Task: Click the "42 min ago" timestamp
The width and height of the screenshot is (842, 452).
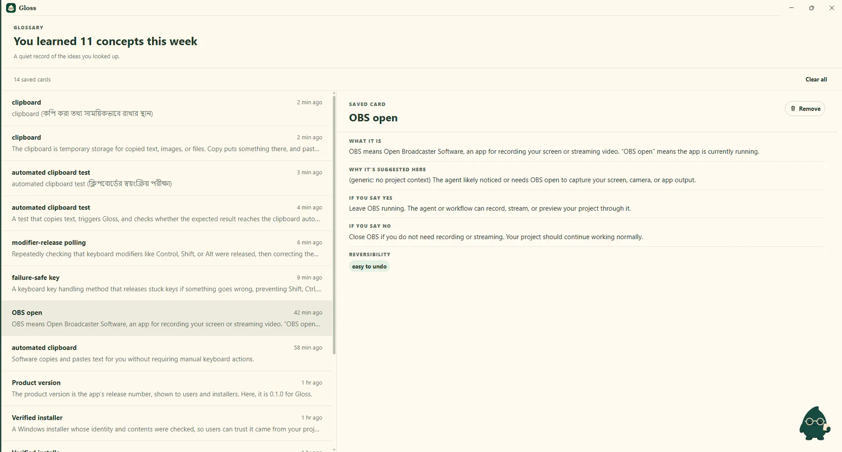Action: tap(308, 313)
